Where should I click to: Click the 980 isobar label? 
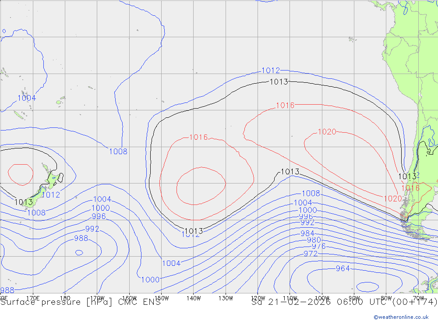pos(314,240)
